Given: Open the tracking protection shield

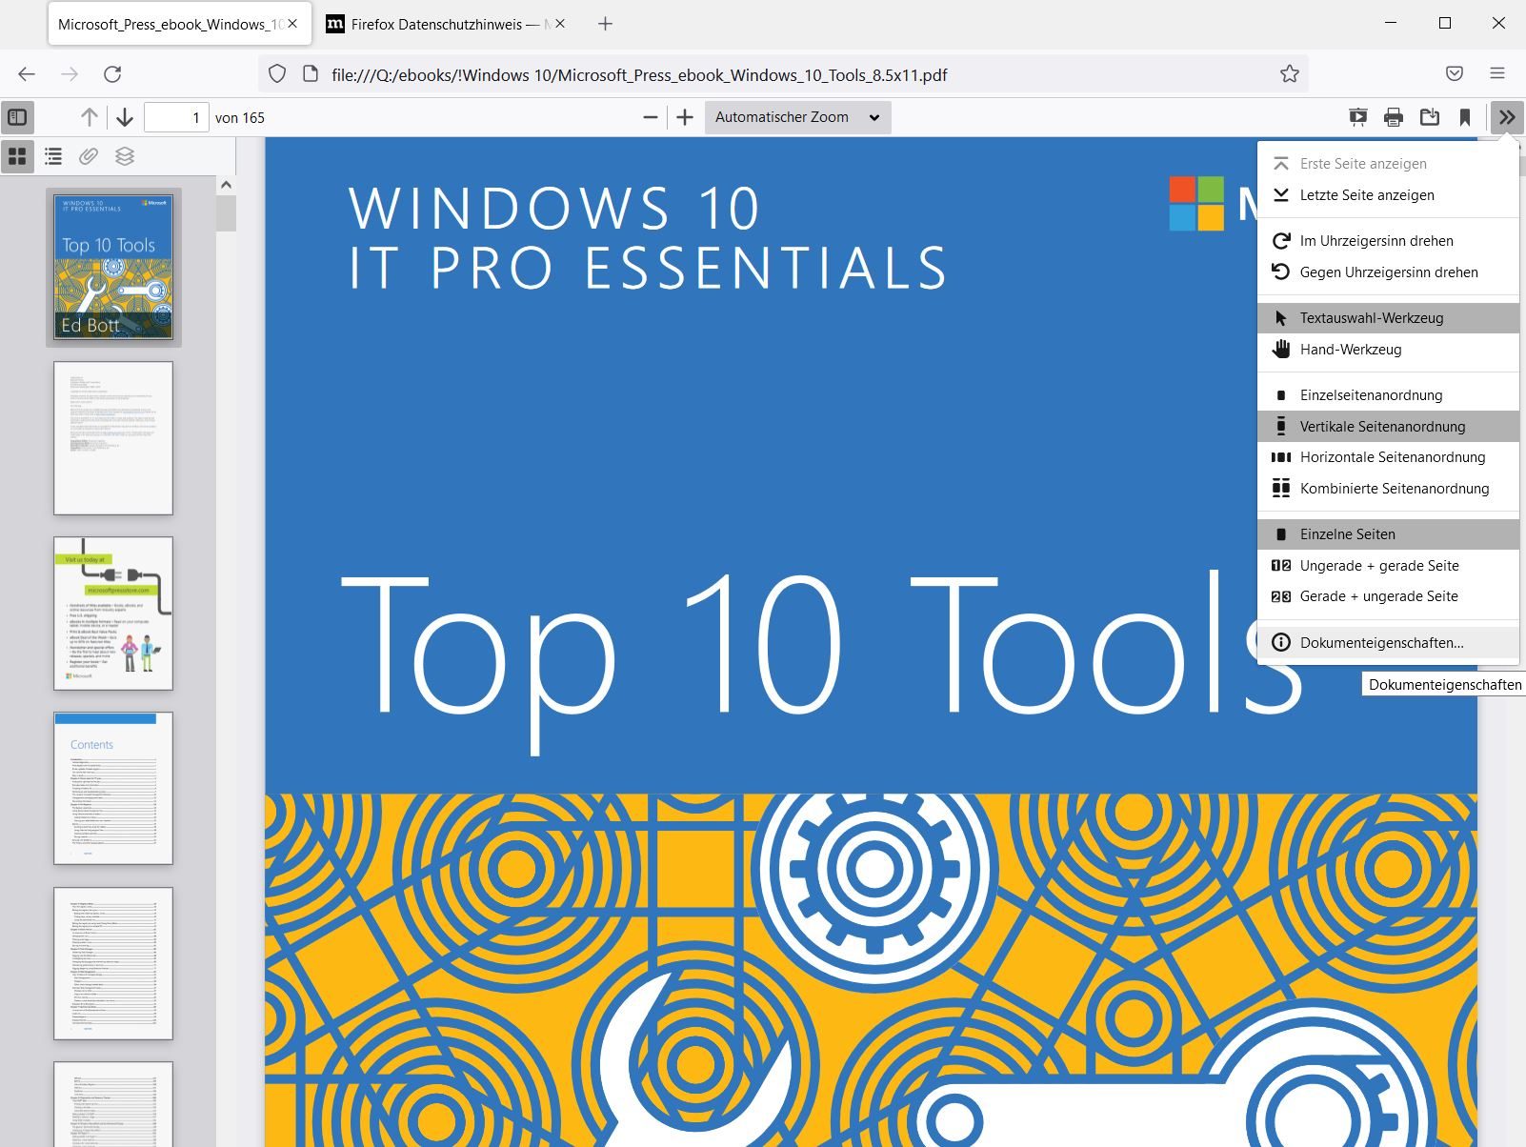Looking at the screenshot, I should click(x=277, y=74).
